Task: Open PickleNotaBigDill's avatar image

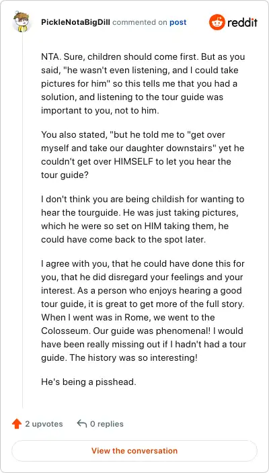Action: click(22, 22)
